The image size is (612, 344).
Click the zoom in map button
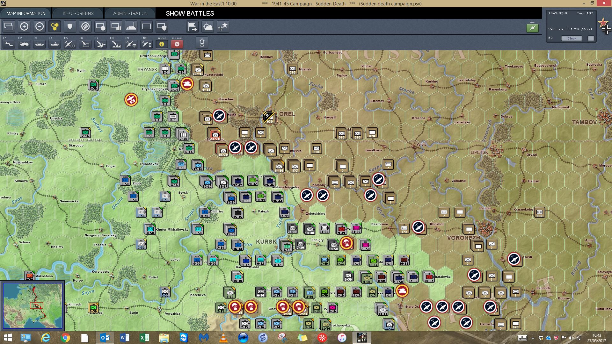pos(24,26)
